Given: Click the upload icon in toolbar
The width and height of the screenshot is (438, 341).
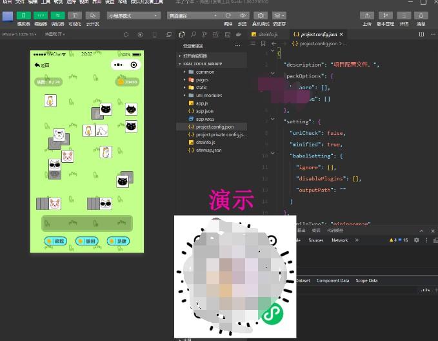Looking at the screenshot, I should click(x=366, y=15).
